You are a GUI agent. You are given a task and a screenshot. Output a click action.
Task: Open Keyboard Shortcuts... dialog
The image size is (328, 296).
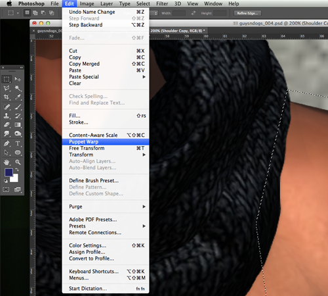(106, 272)
